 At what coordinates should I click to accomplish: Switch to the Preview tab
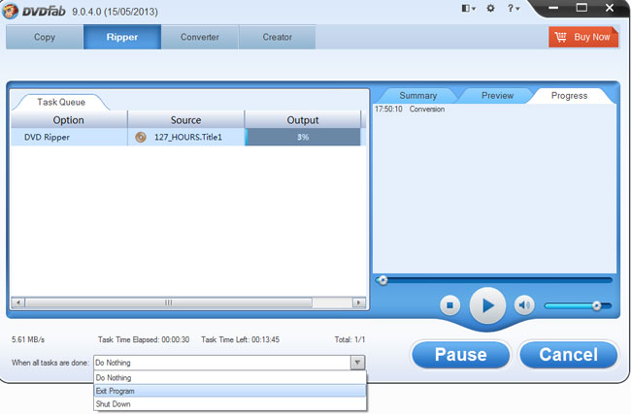click(x=497, y=96)
